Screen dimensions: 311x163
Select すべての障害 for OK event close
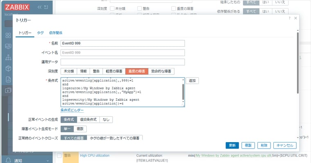(74, 138)
